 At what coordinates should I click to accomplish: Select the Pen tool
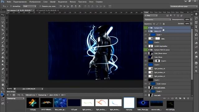pos(3,69)
